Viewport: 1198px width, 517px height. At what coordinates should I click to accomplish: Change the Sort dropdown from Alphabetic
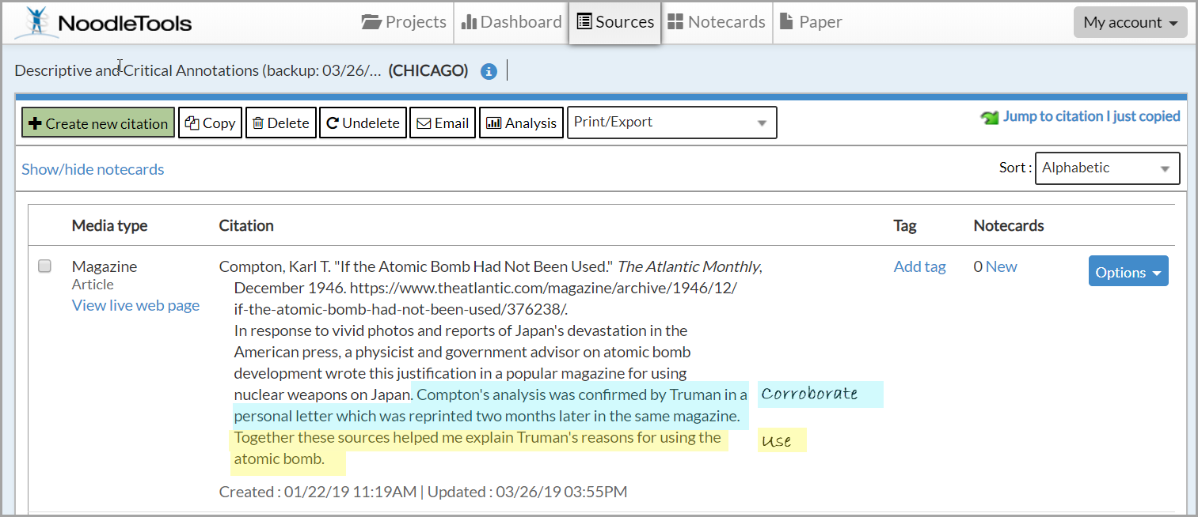pyautogui.click(x=1106, y=168)
